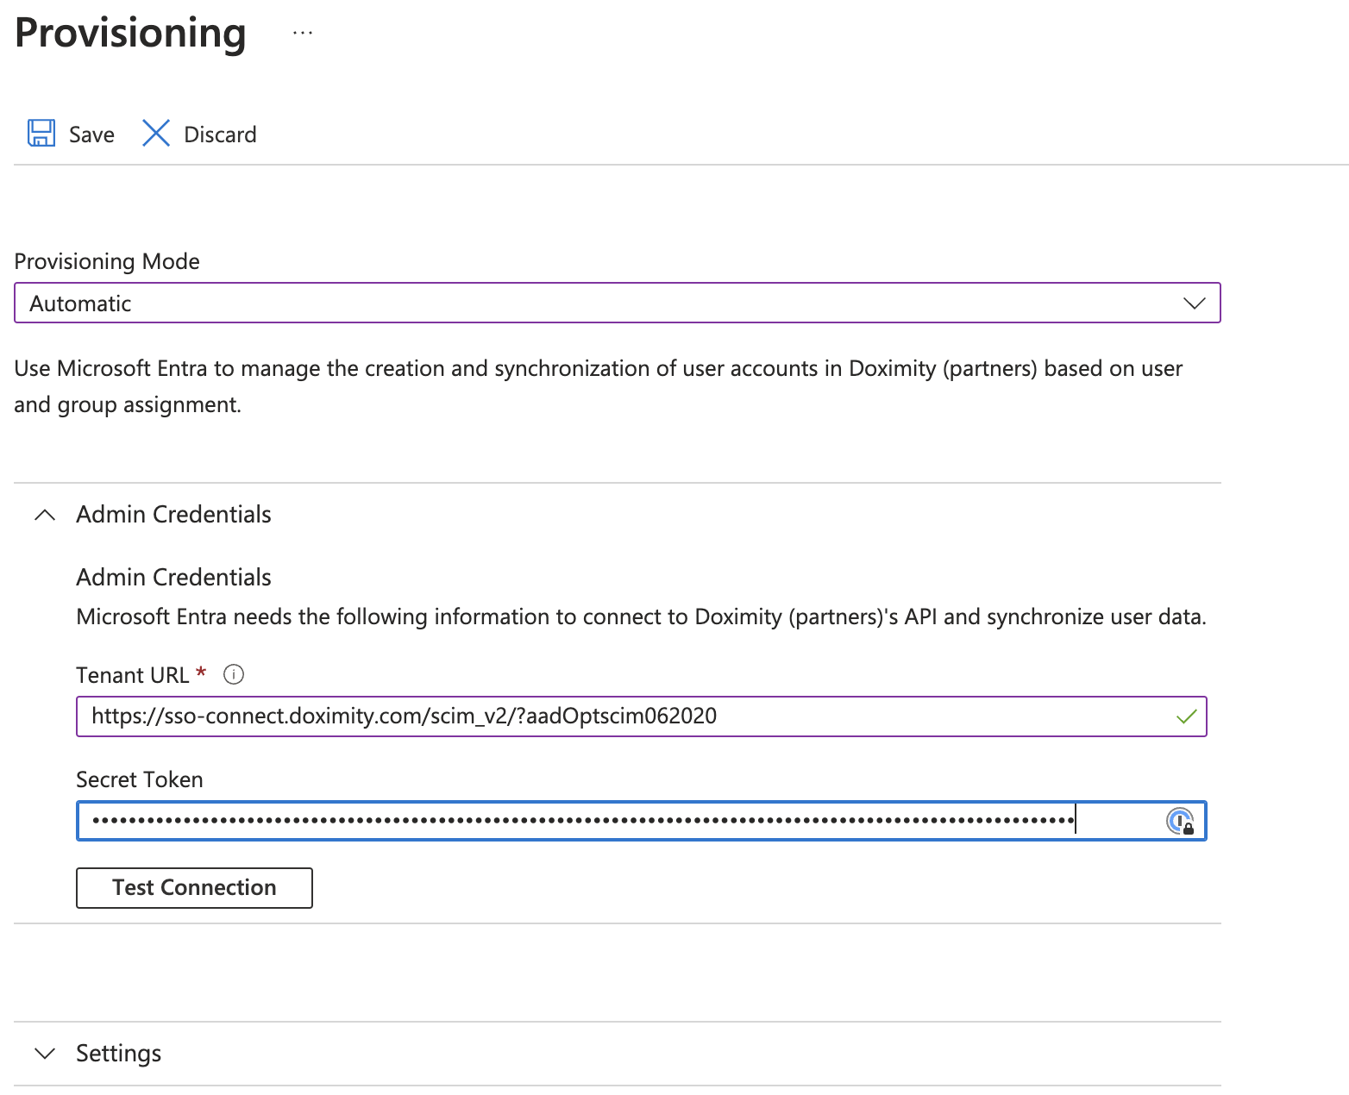The image size is (1349, 1095).
Task: Open the ellipsis menu beside Provisioning title
Action: (303, 33)
